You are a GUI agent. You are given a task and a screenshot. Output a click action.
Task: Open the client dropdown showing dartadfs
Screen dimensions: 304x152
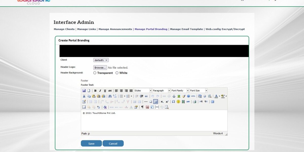101,60
